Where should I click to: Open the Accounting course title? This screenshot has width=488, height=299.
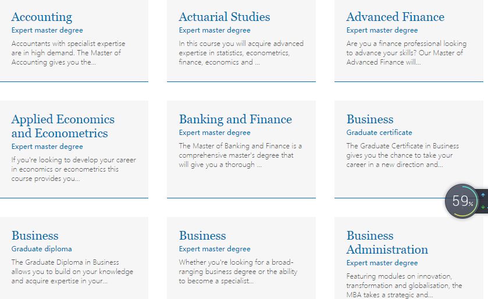pyautogui.click(x=42, y=17)
